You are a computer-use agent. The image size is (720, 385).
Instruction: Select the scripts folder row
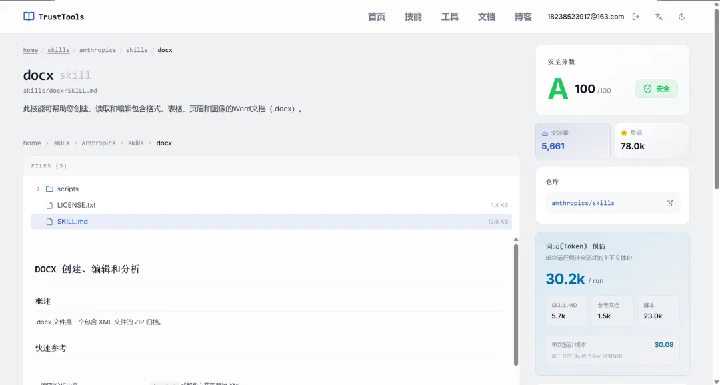click(x=271, y=189)
